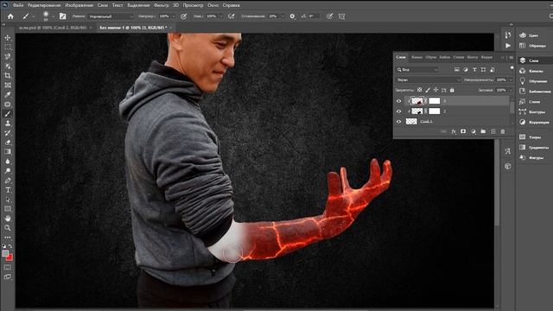
Task: Switch to the Каналы tab in Layers panel
Action: pyautogui.click(x=416, y=57)
